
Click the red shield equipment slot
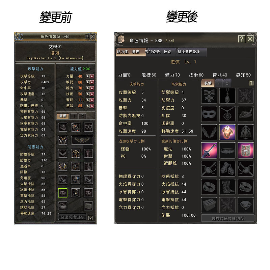click(246, 150)
